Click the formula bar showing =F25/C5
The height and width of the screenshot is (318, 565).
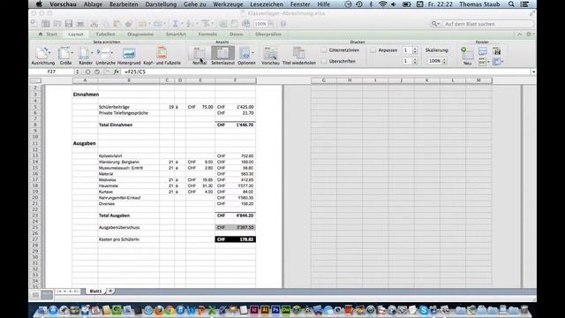[x=327, y=72]
